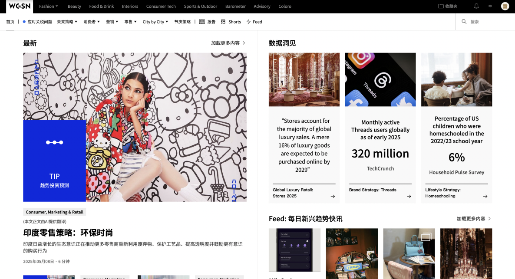Open the user profile avatar
The image size is (515, 279).
[x=505, y=7]
